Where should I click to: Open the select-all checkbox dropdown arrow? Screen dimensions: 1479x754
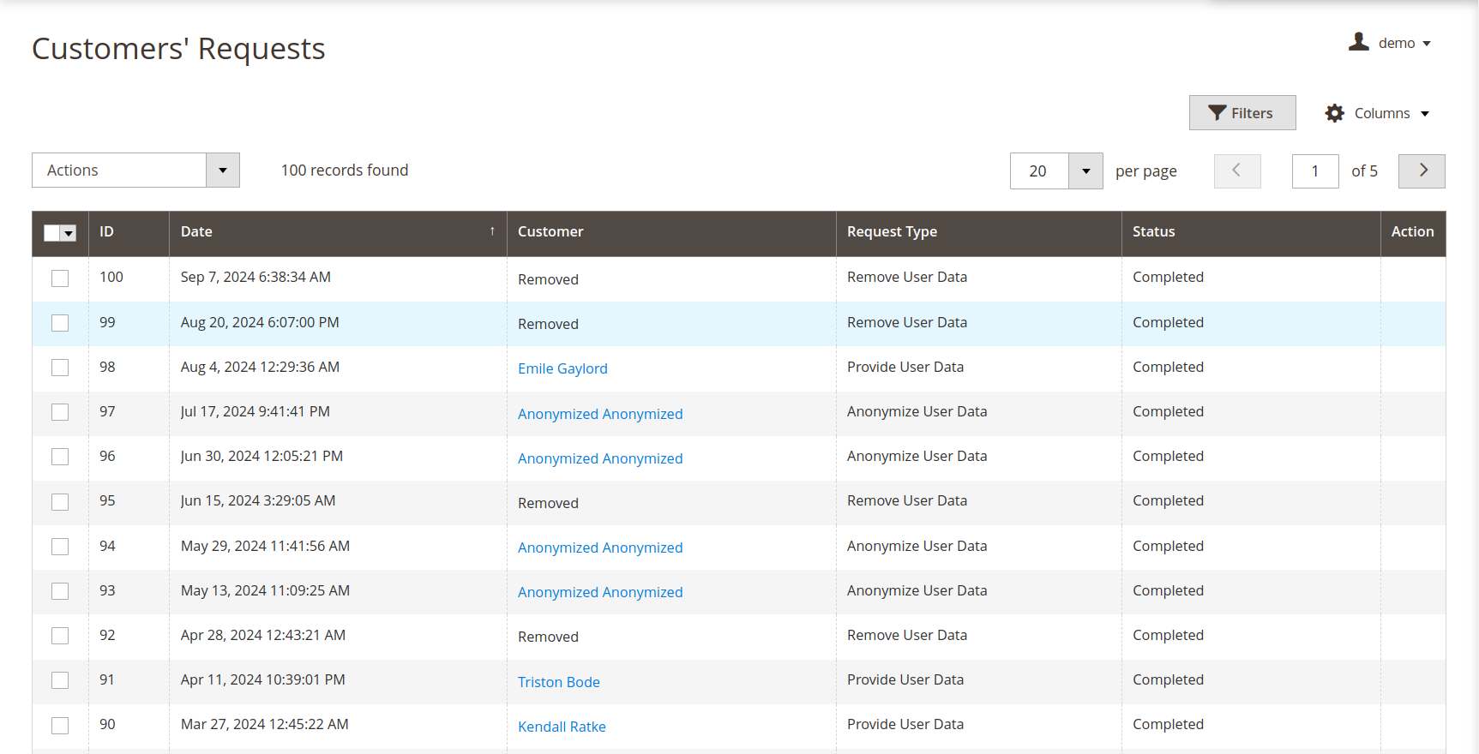pyautogui.click(x=69, y=234)
